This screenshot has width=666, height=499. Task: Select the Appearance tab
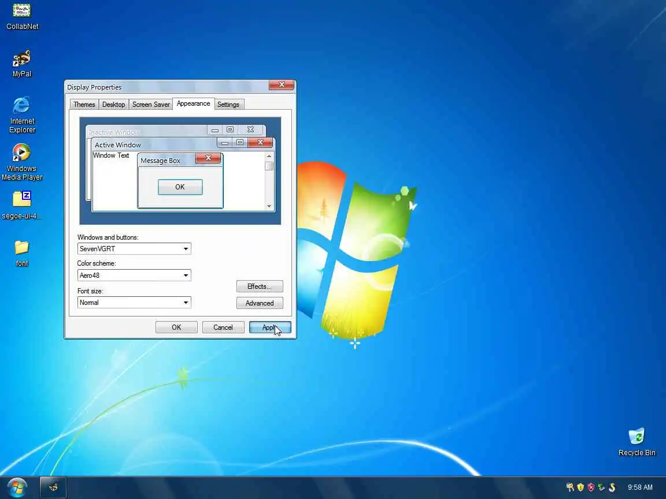tap(193, 103)
